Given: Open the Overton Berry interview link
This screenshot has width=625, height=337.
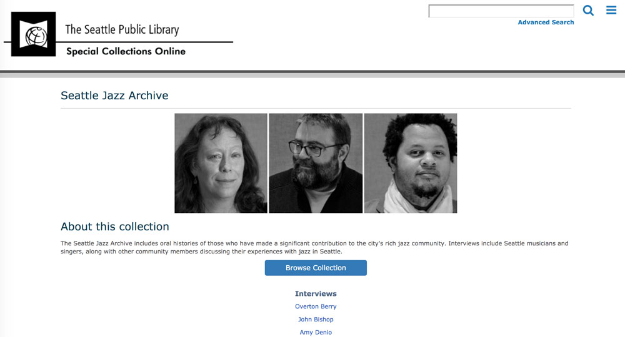Looking at the screenshot, I should (x=316, y=306).
